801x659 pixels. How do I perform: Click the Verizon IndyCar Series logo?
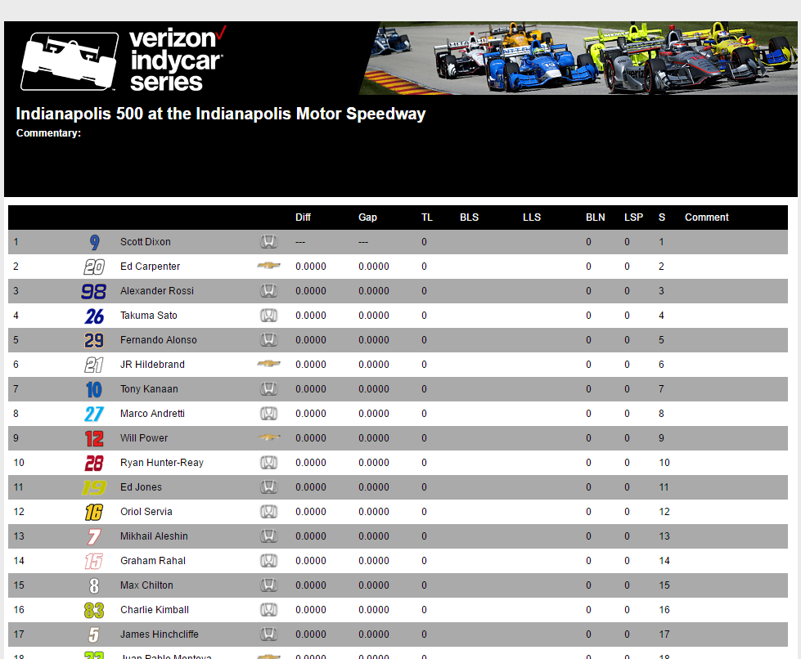123,61
